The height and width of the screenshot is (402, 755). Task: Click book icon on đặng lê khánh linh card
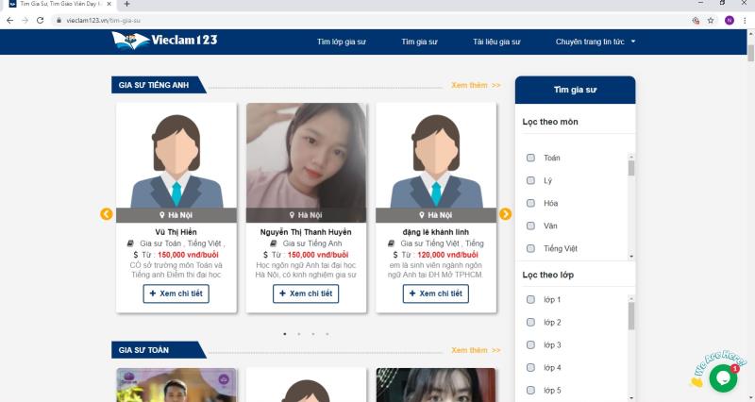point(391,243)
